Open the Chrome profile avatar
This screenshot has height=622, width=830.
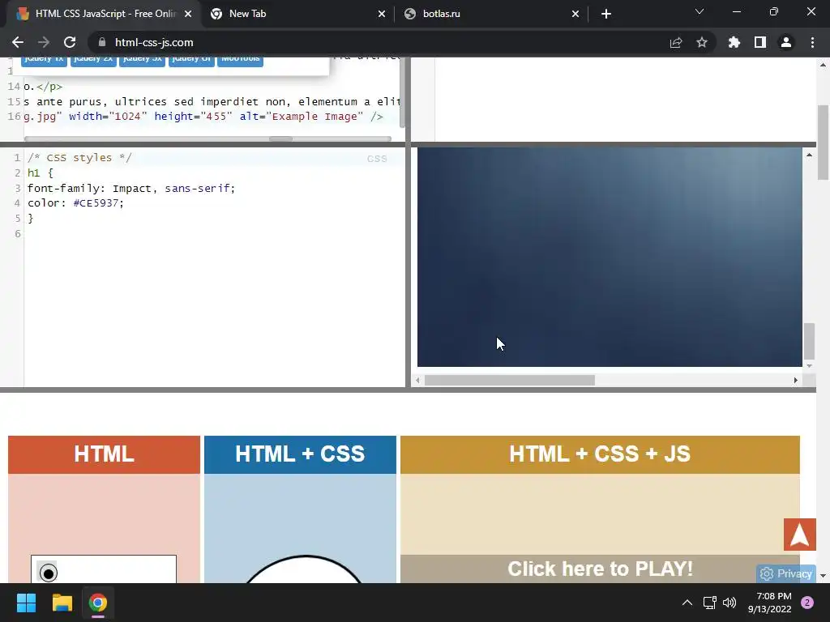[x=786, y=42]
